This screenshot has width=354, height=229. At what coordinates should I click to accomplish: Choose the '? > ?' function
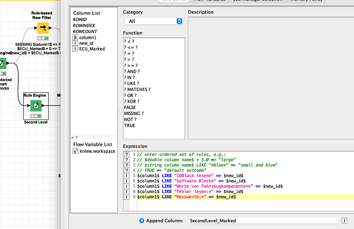[x=129, y=59]
